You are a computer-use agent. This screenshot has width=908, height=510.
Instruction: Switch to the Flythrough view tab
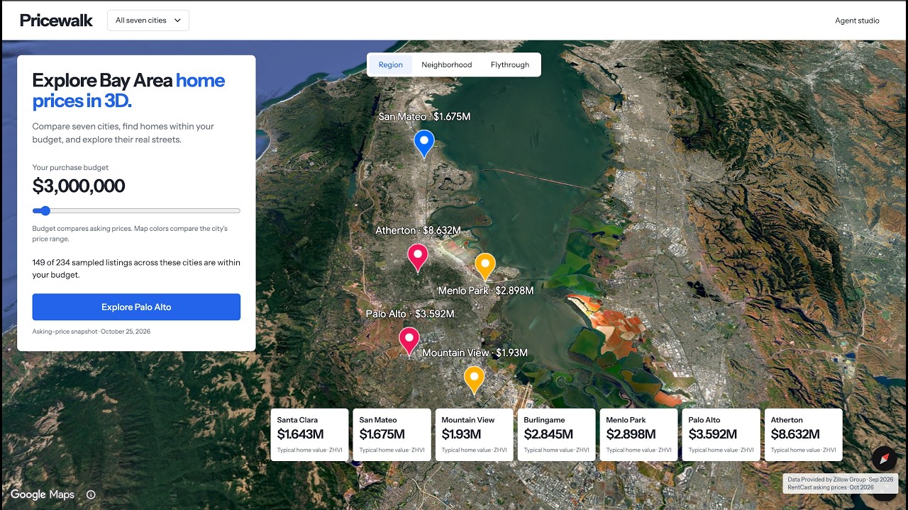(x=510, y=64)
